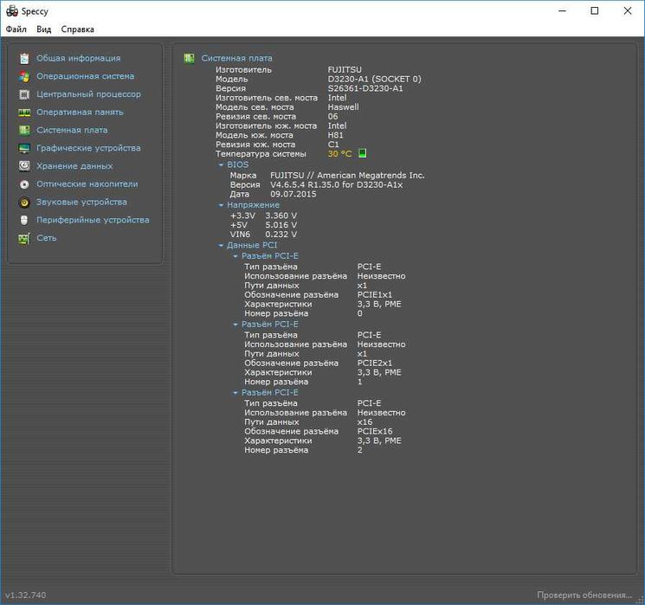Click the resize grip at window corner
The image size is (645, 605).
pos(640,600)
